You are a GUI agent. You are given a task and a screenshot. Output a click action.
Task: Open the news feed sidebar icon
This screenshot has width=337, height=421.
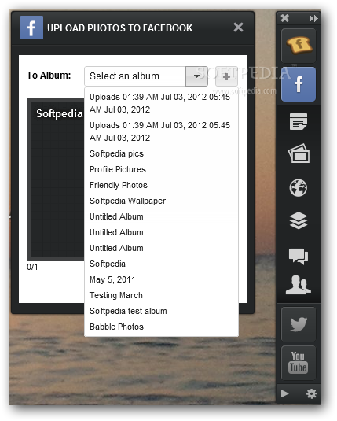point(299,121)
